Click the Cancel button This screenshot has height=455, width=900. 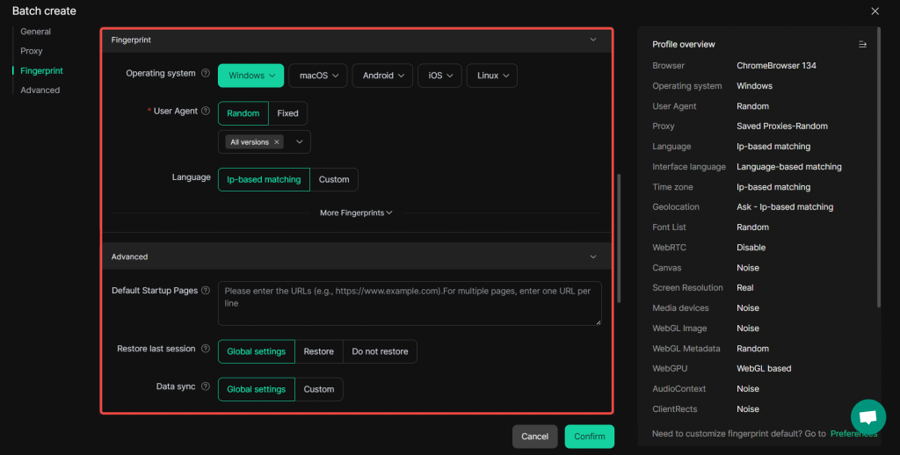[x=534, y=437]
